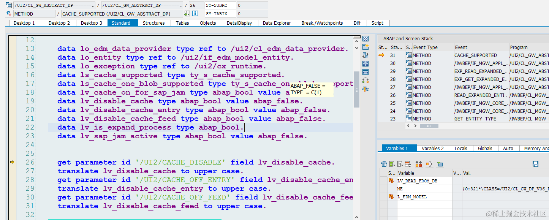
Task: Close the source code tool via X icon
Action: pos(365,39)
